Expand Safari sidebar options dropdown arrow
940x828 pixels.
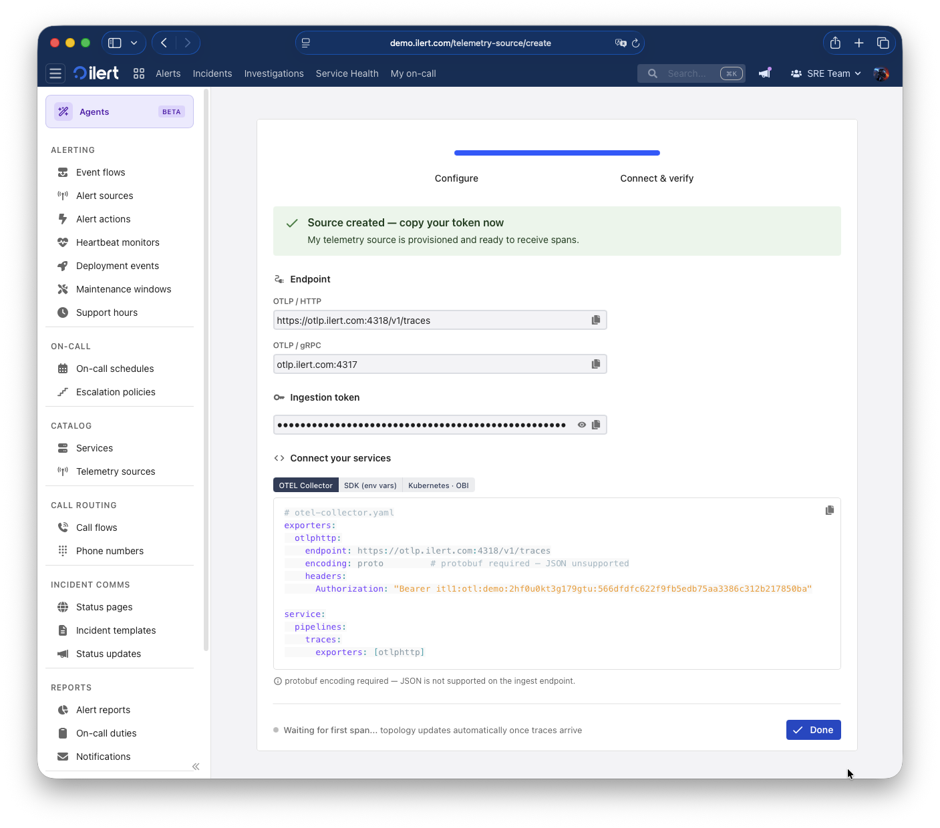pos(134,43)
